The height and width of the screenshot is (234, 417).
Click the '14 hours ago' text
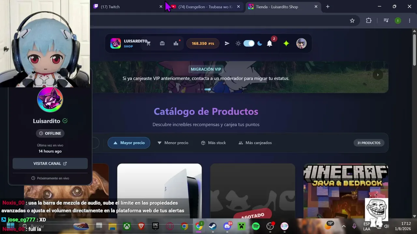(50, 151)
